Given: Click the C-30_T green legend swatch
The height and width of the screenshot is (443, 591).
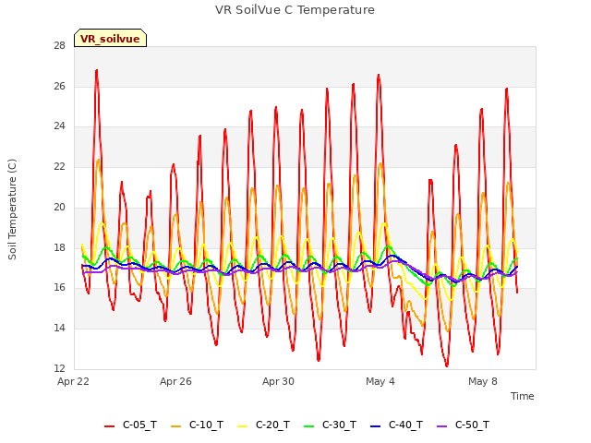Looking at the screenshot, I should (x=308, y=426).
